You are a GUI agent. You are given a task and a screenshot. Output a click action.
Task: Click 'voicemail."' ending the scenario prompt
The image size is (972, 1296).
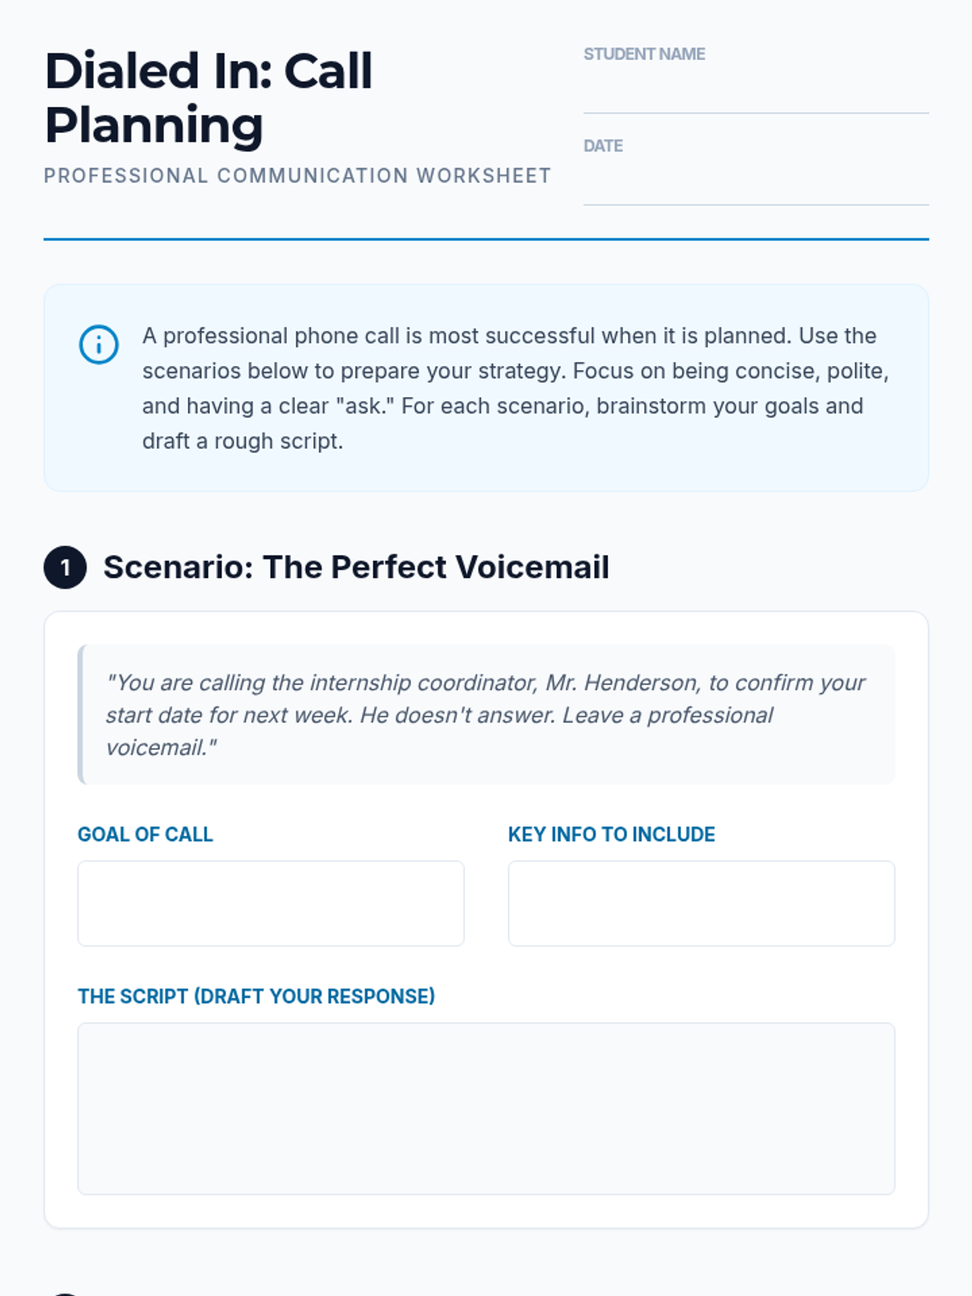[x=161, y=748]
